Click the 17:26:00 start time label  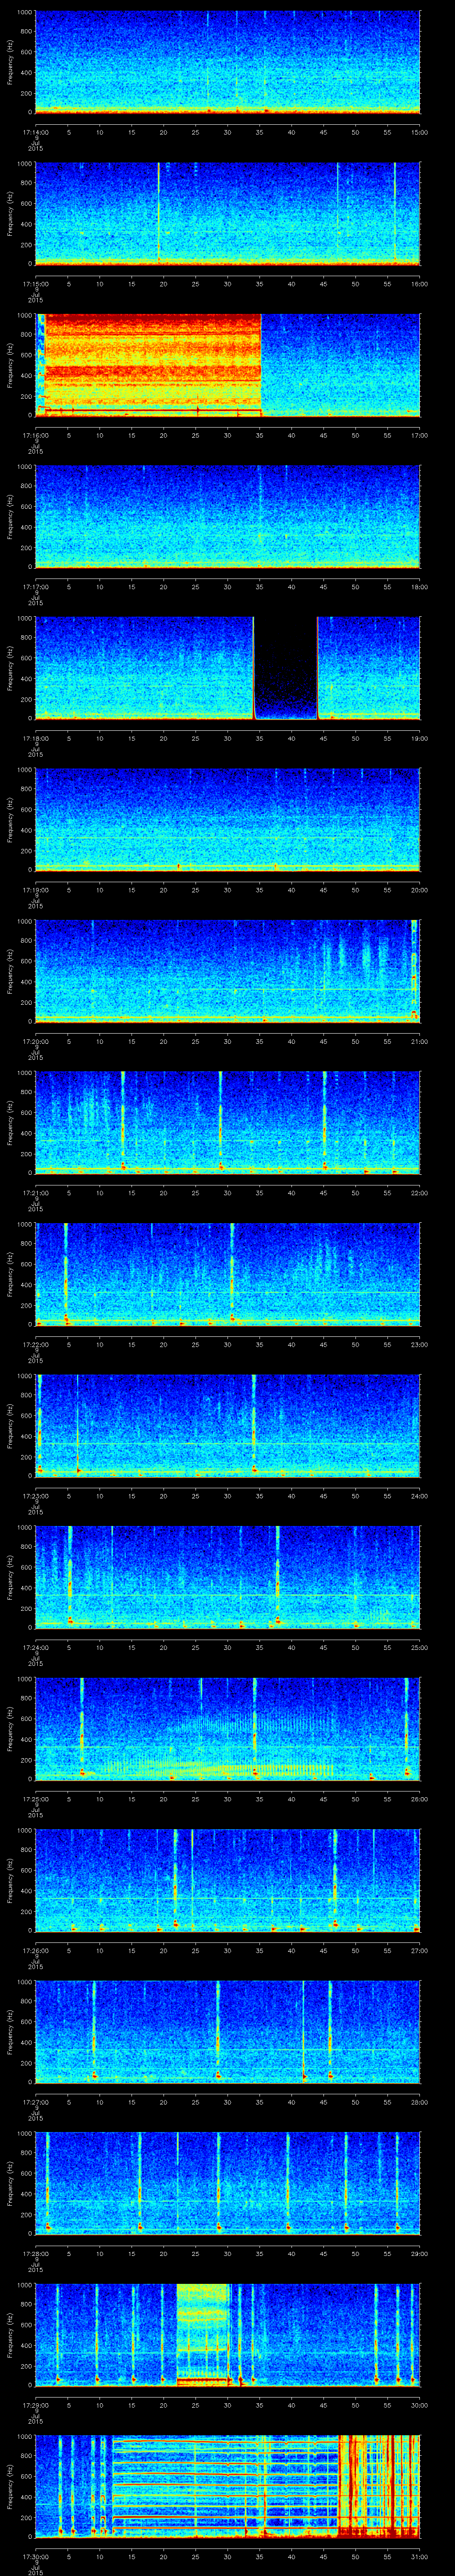tap(35, 1950)
